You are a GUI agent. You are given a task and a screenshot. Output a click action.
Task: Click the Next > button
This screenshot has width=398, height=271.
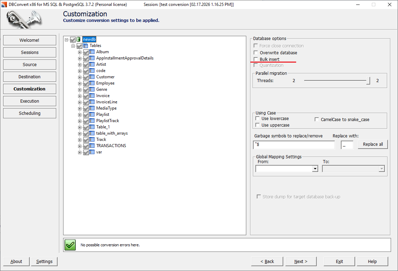(x=301, y=261)
